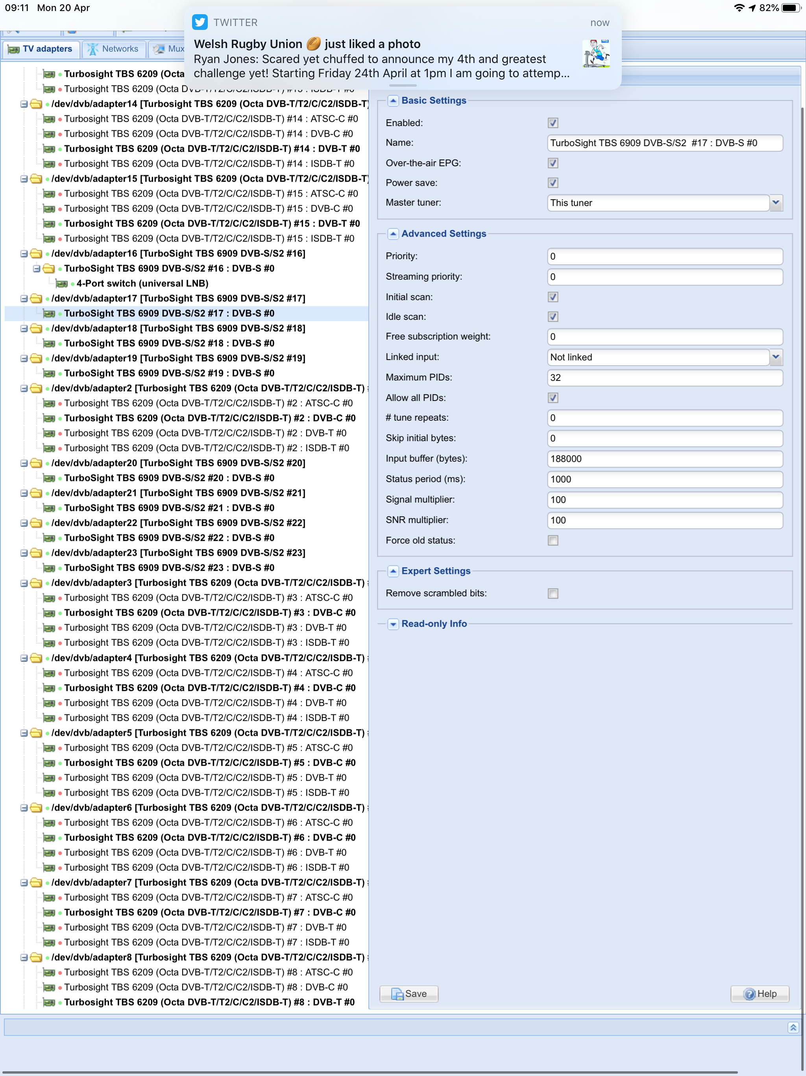Click card icon of TBS 6209 #7 ISDB-T #0
Screen dimensions: 806x1076
[x=49, y=942]
